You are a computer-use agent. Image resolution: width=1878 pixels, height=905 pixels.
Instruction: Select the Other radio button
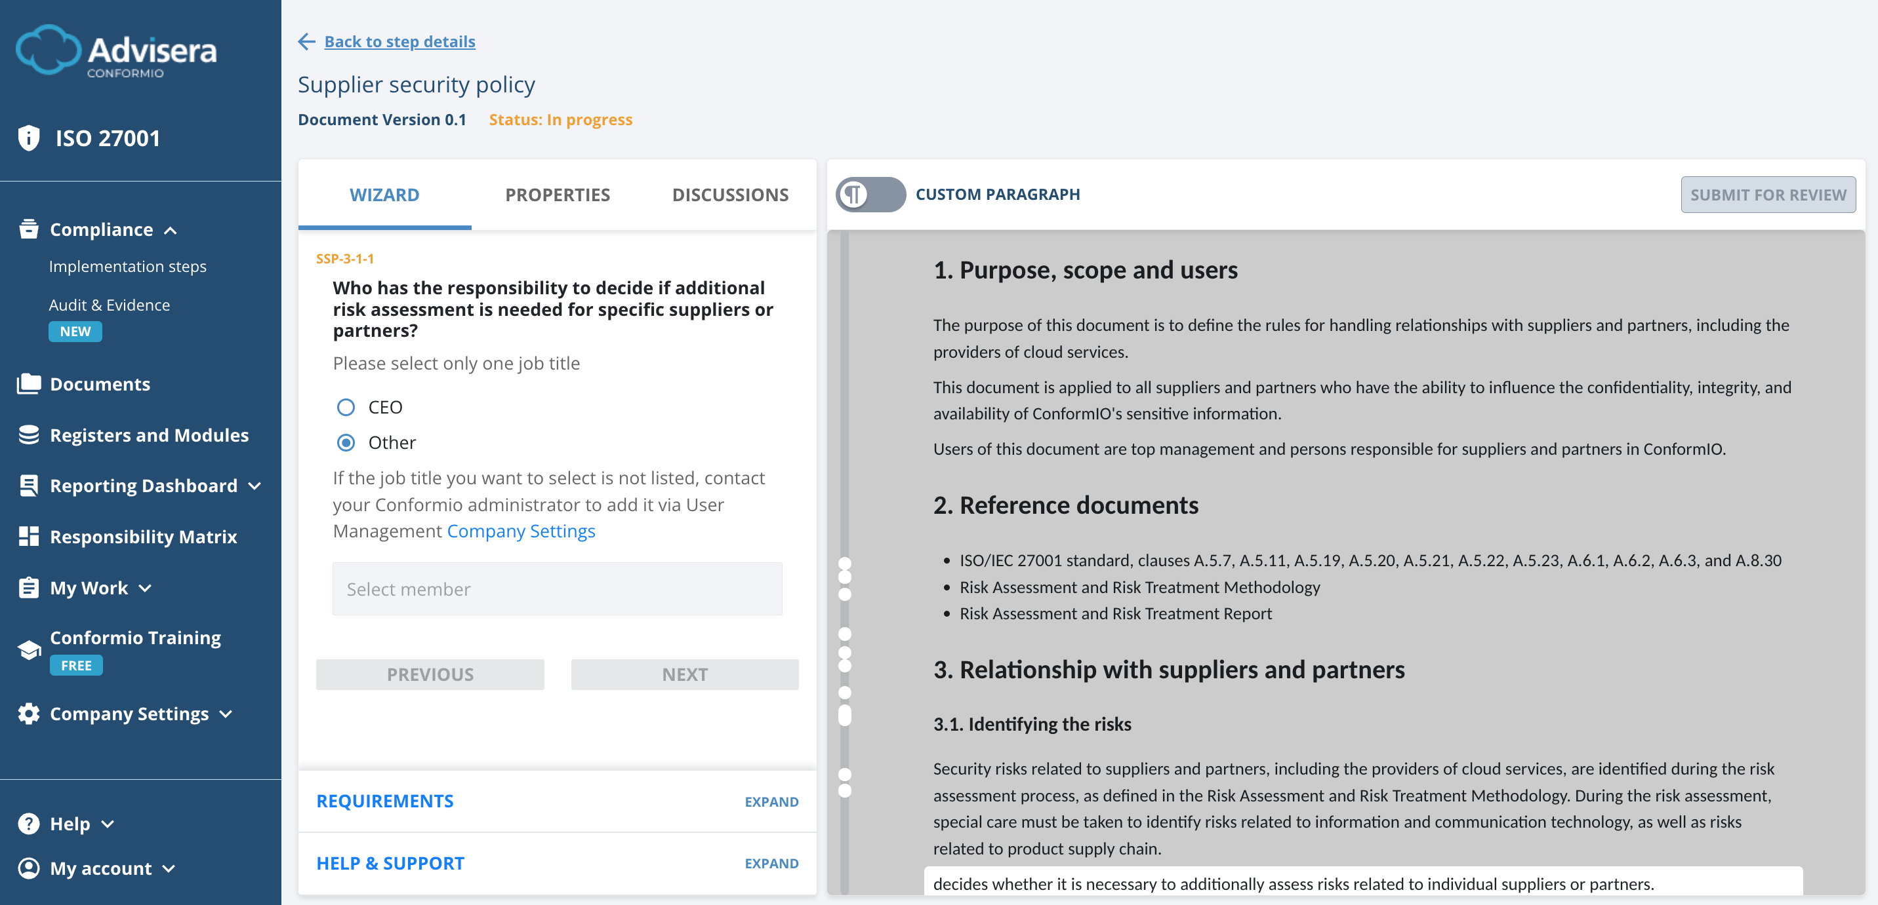coord(346,442)
